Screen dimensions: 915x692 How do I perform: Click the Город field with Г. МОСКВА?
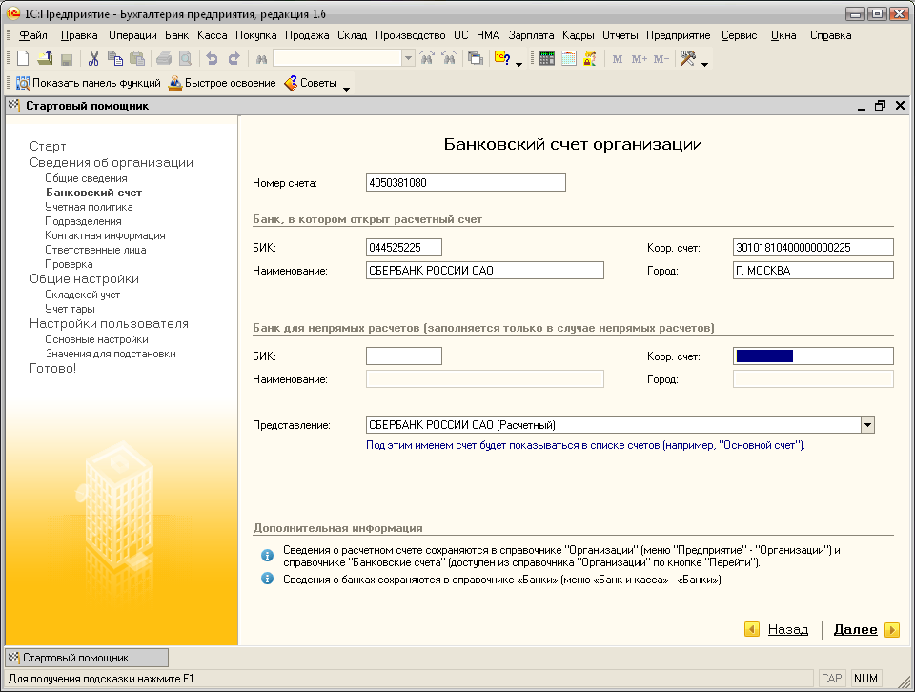pos(813,270)
